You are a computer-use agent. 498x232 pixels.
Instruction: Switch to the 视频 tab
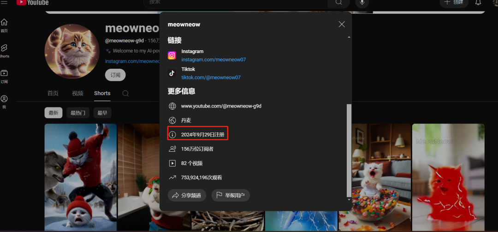coord(77,93)
